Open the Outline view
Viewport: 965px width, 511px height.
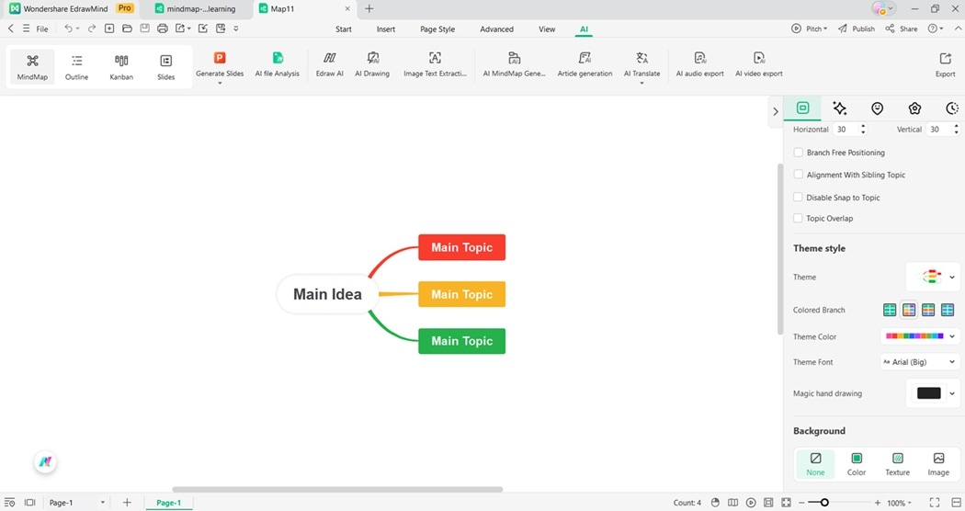pos(77,66)
